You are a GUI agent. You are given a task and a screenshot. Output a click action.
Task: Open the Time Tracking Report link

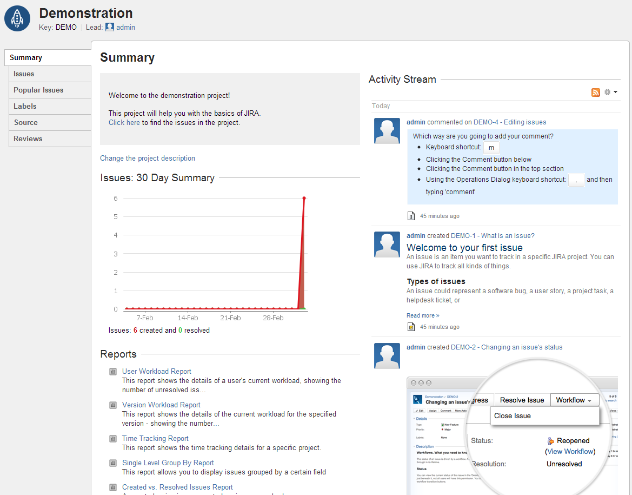coord(155,438)
